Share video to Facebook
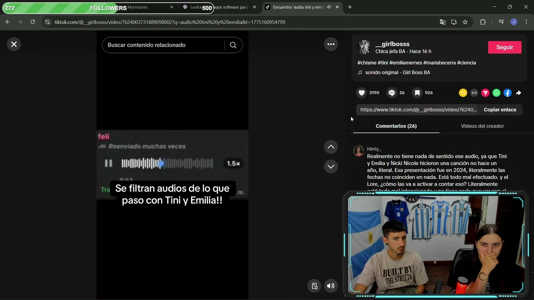534x300 pixels. click(x=507, y=93)
